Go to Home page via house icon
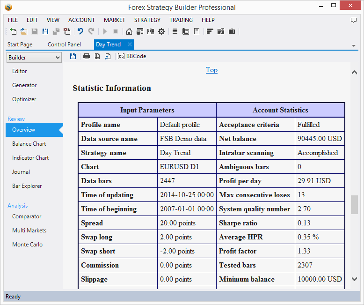Viewport: 364px width, 305px height. coord(129,31)
